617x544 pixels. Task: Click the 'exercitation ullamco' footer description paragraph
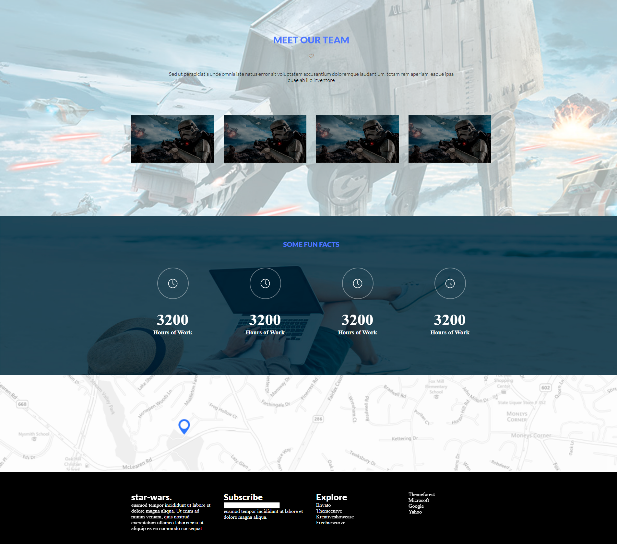[171, 517]
